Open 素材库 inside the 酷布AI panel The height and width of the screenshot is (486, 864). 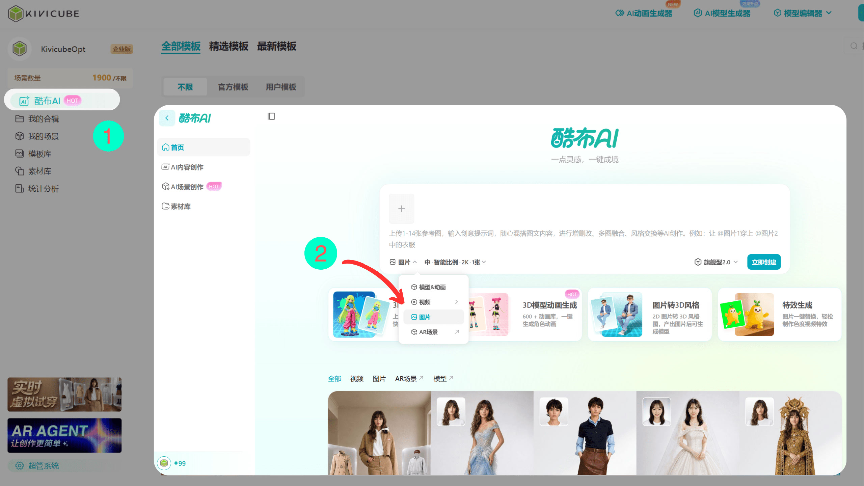coord(176,206)
